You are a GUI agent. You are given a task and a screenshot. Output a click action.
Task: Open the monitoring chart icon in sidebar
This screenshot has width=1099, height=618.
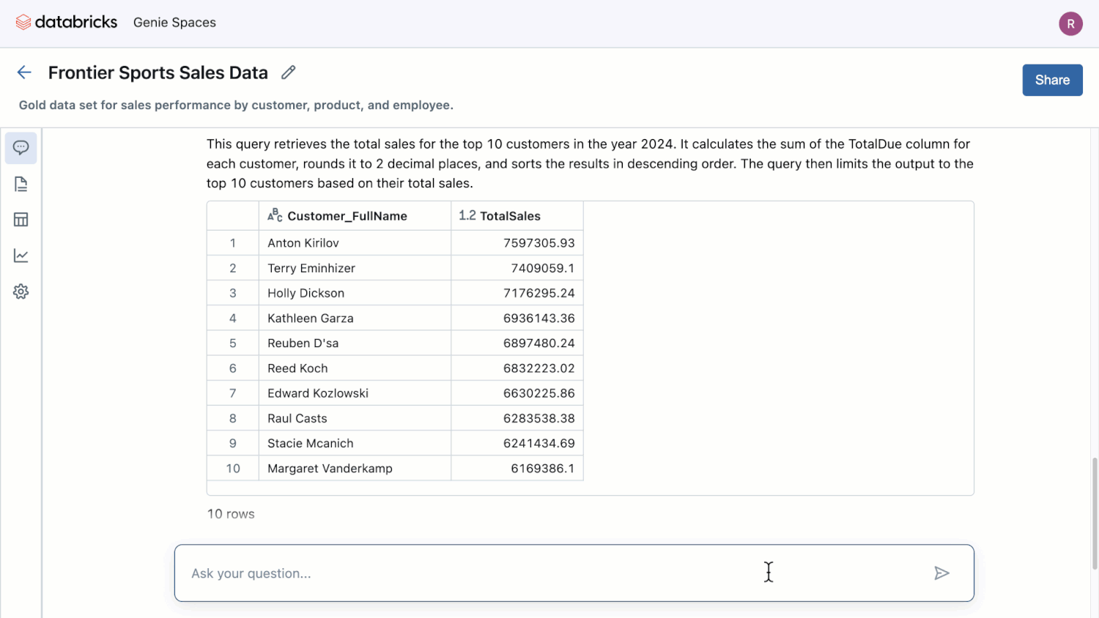tap(21, 255)
